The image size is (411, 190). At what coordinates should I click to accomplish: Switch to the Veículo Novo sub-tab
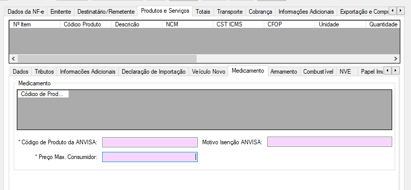[208, 72]
